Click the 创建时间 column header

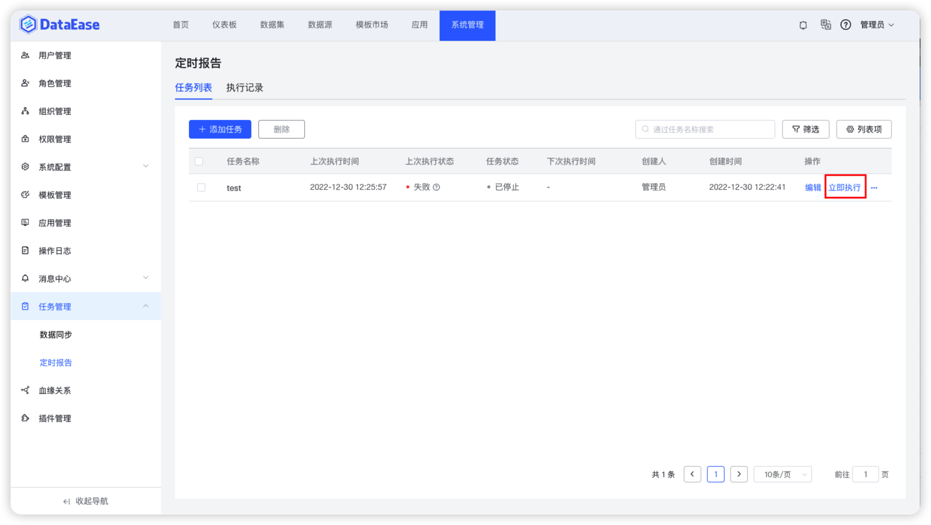pos(726,161)
